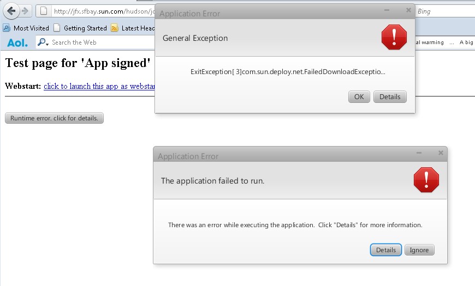Click Details in 'application failed to run' dialog

[385, 250]
